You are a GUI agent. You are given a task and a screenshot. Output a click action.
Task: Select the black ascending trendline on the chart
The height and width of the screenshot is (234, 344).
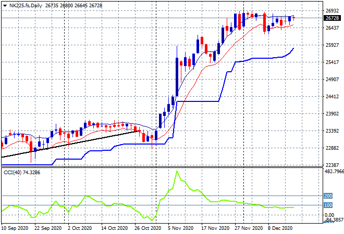point(70,144)
